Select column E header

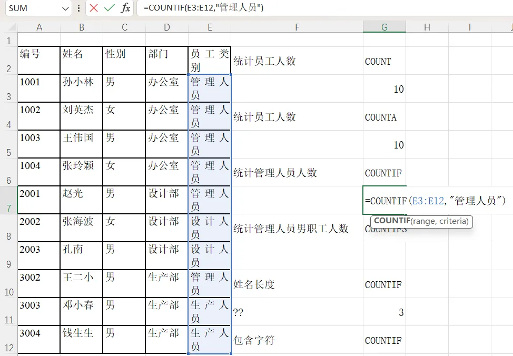pos(210,27)
